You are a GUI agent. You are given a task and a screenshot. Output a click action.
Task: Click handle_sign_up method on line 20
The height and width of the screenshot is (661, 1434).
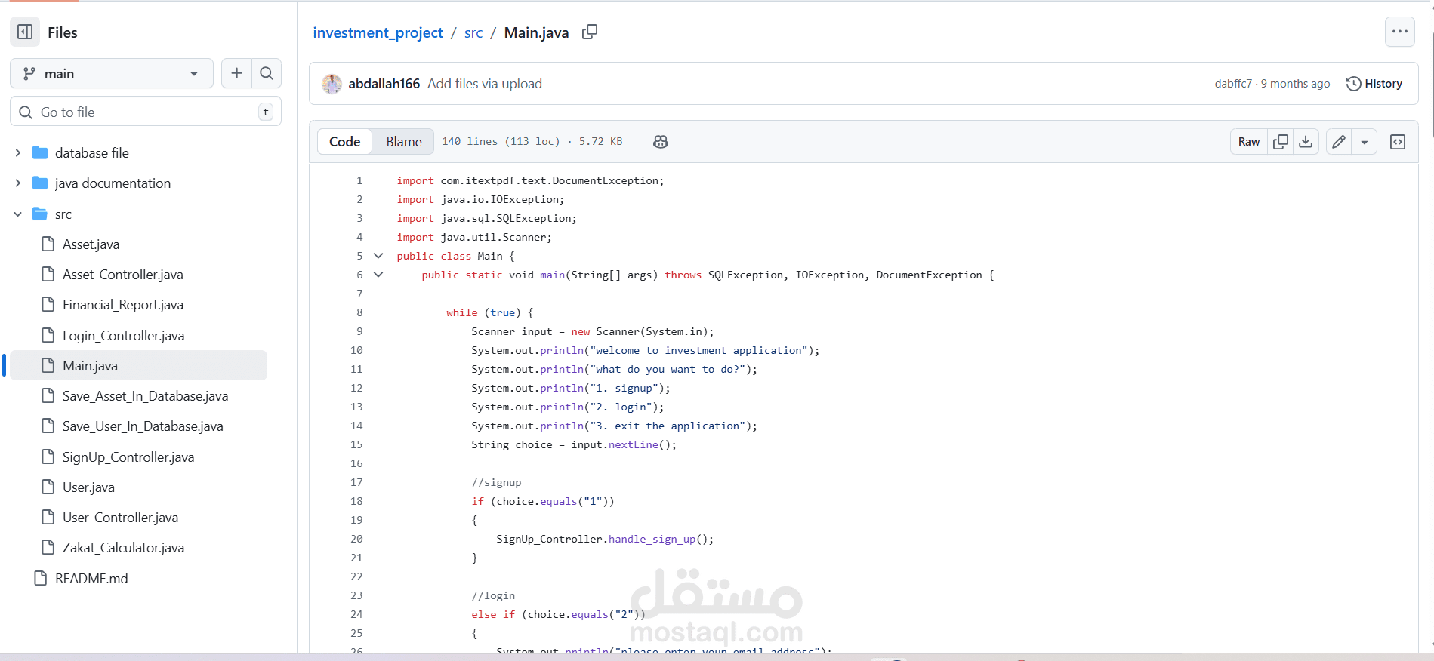tap(652, 539)
